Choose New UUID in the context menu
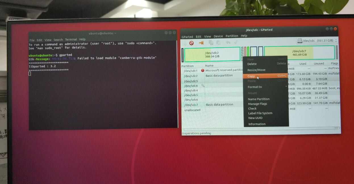Screen dimensions: 354x184 pos(266,118)
